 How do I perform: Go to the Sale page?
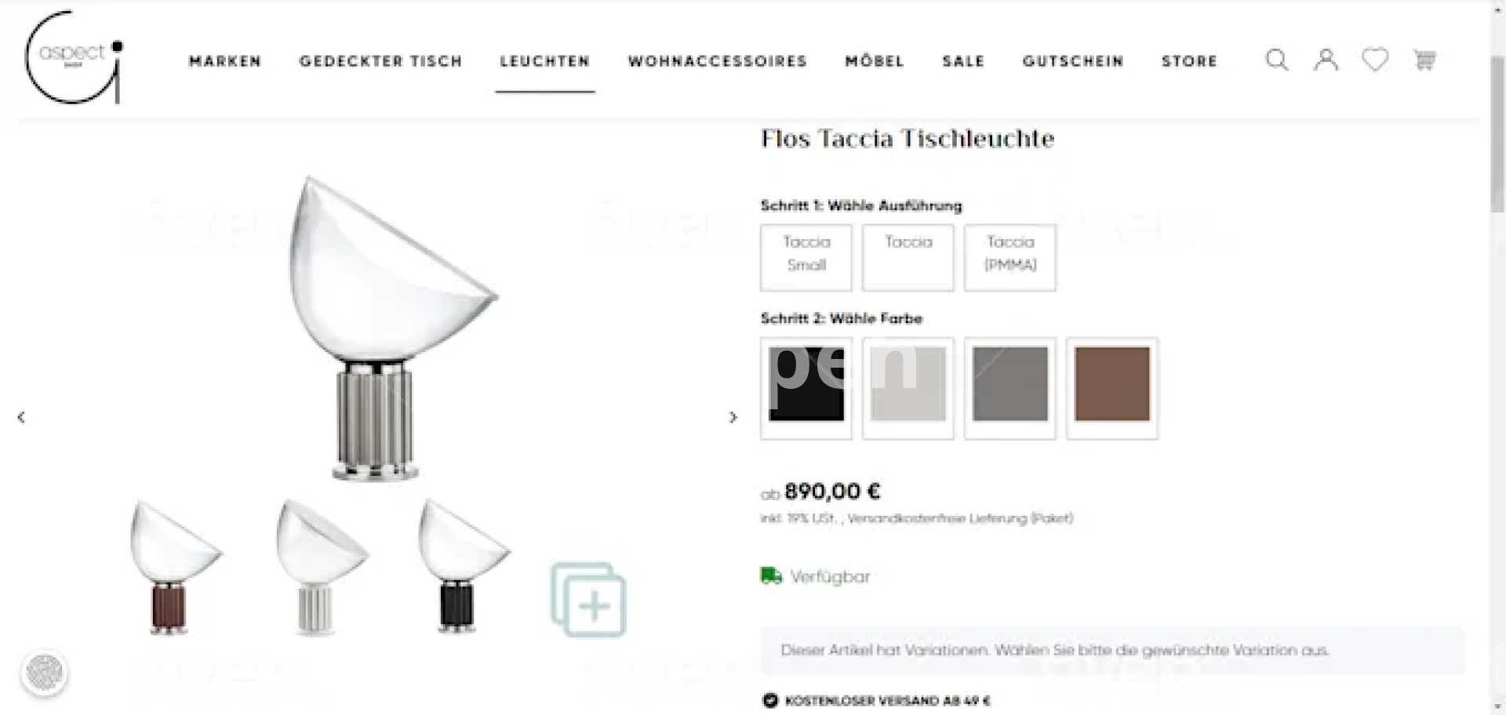pos(963,61)
